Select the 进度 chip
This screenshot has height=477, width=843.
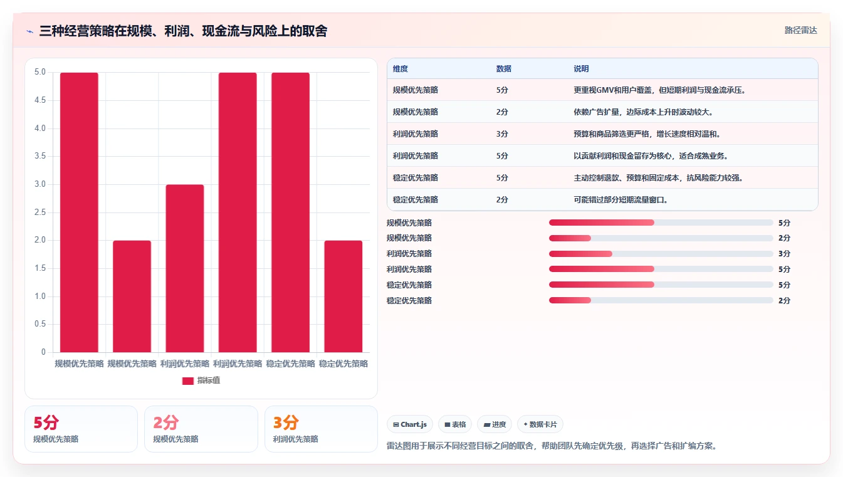(x=495, y=424)
